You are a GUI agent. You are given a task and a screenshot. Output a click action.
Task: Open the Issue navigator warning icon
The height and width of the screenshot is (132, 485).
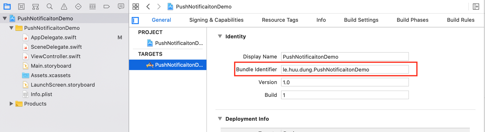64,6
